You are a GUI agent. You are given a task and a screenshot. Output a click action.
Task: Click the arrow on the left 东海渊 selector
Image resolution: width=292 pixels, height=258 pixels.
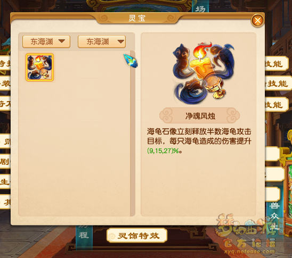click(61, 41)
